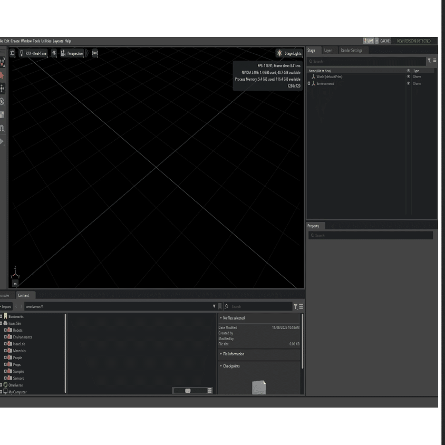Click the visibility eye column header in Stage
445x445 pixels.
[x=409, y=71]
